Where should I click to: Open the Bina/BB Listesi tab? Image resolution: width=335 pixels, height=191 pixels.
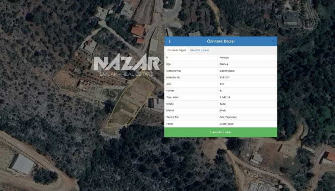point(199,50)
